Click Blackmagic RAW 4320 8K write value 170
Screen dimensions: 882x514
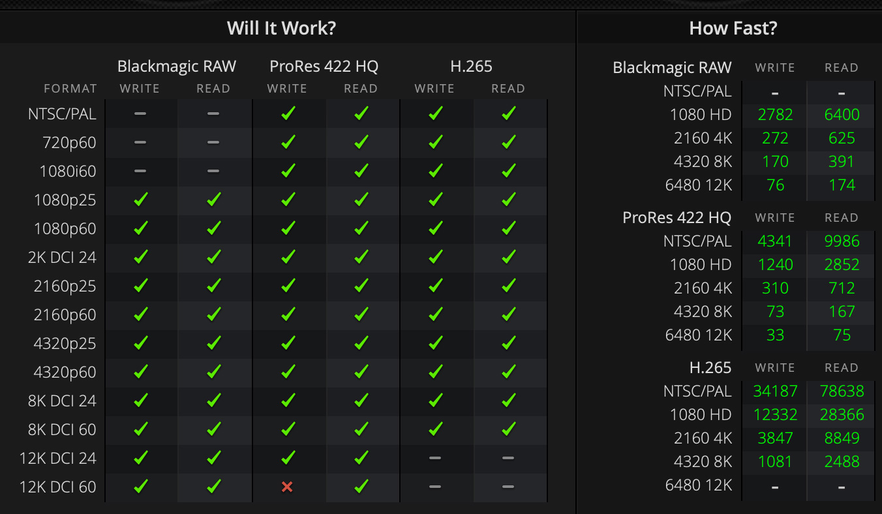[775, 162]
